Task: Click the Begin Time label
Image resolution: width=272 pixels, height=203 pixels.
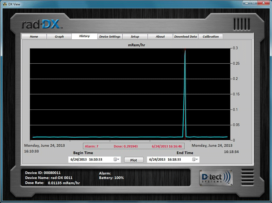Action: (83, 153)
